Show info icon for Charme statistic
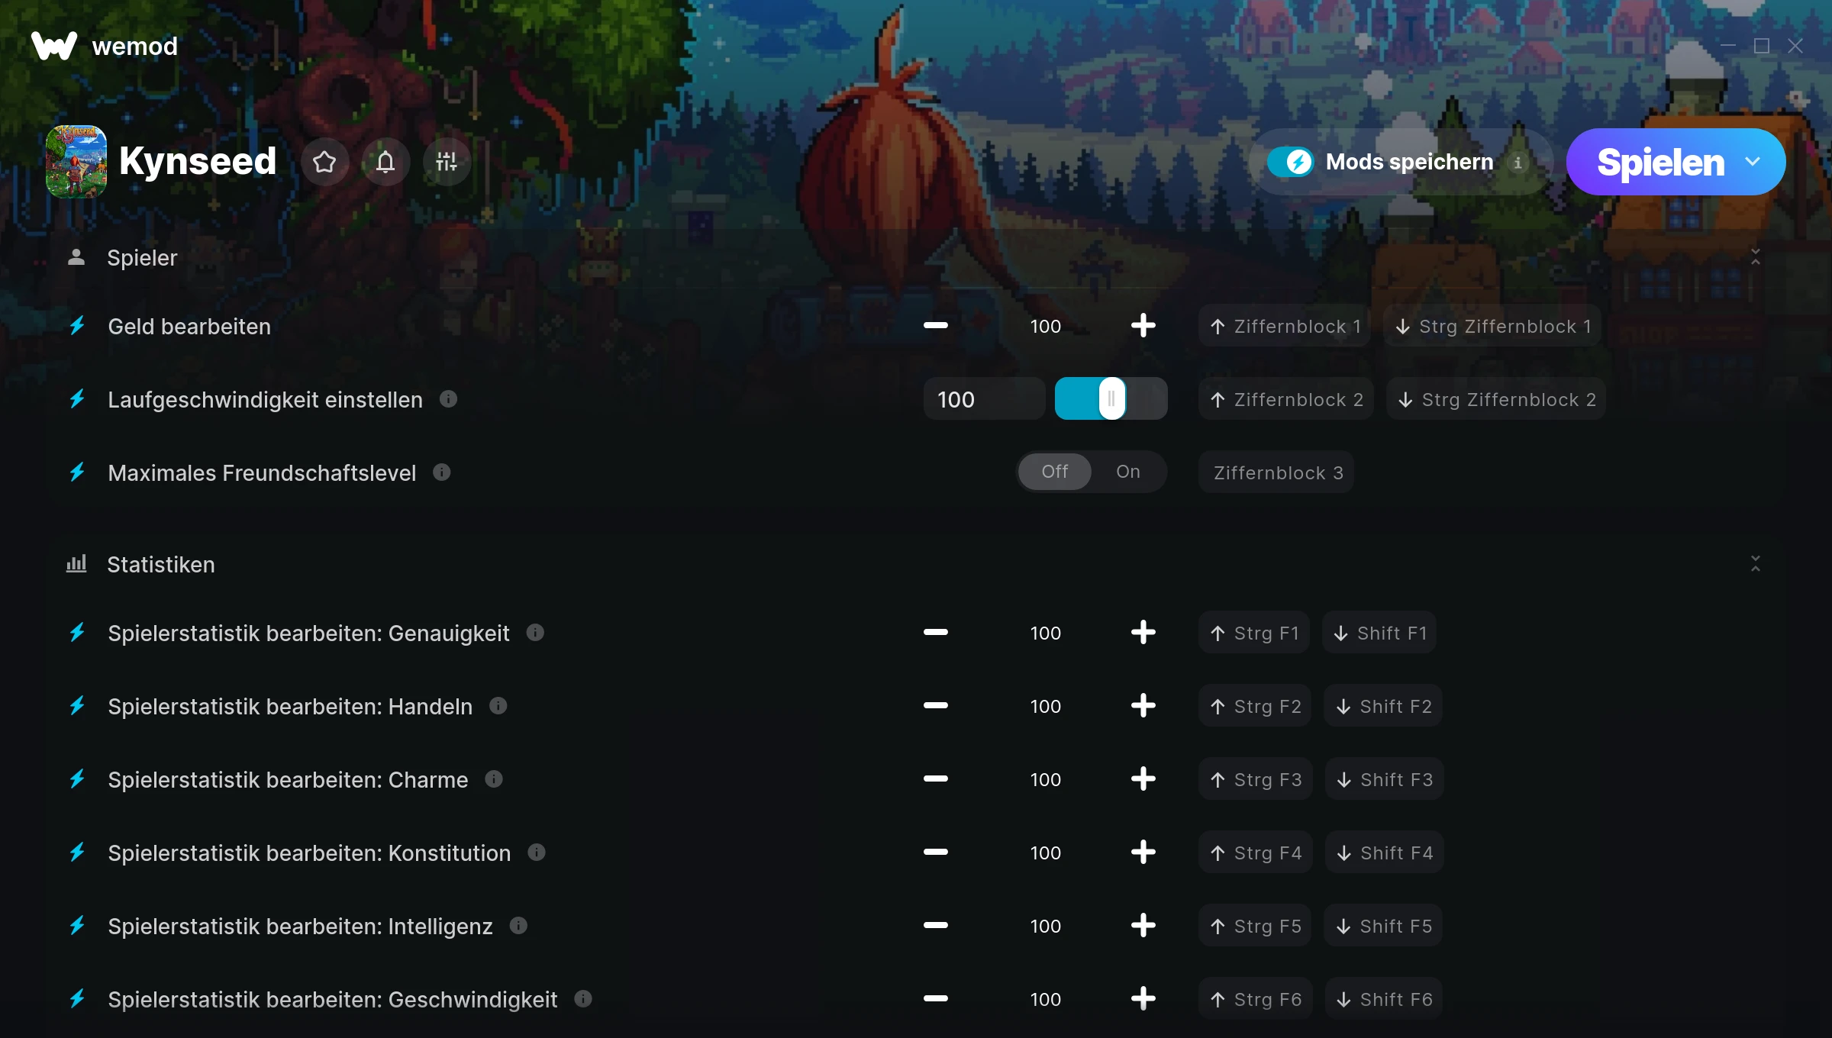Screen dimensions: 1832x1038 coord(494,778)
